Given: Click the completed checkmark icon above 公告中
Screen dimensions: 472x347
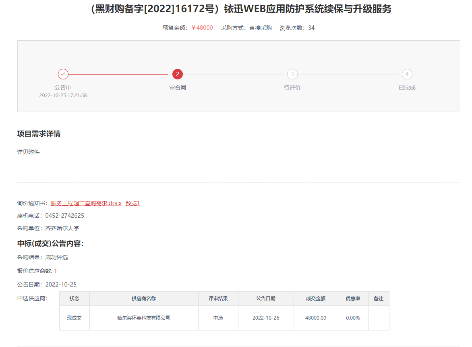Looking at the screenshot, I should (x=63, y=74).
